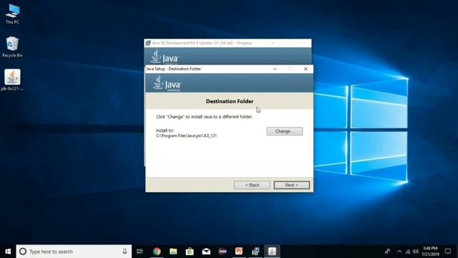Open the installer-package icon on the taskbar
This screenshot has height=258, width=458.
(255, 252)
